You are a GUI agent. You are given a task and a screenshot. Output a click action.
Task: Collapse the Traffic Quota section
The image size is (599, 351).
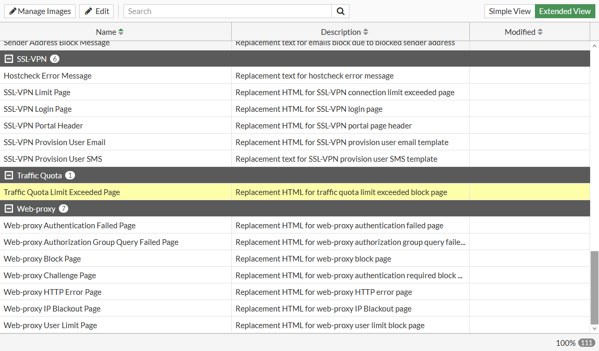(8, 175)
